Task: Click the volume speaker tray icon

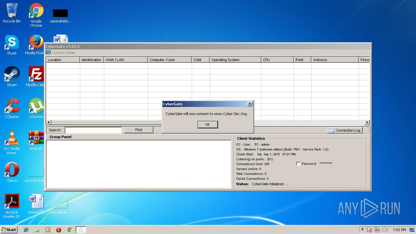Action: [x=385, y=230]
